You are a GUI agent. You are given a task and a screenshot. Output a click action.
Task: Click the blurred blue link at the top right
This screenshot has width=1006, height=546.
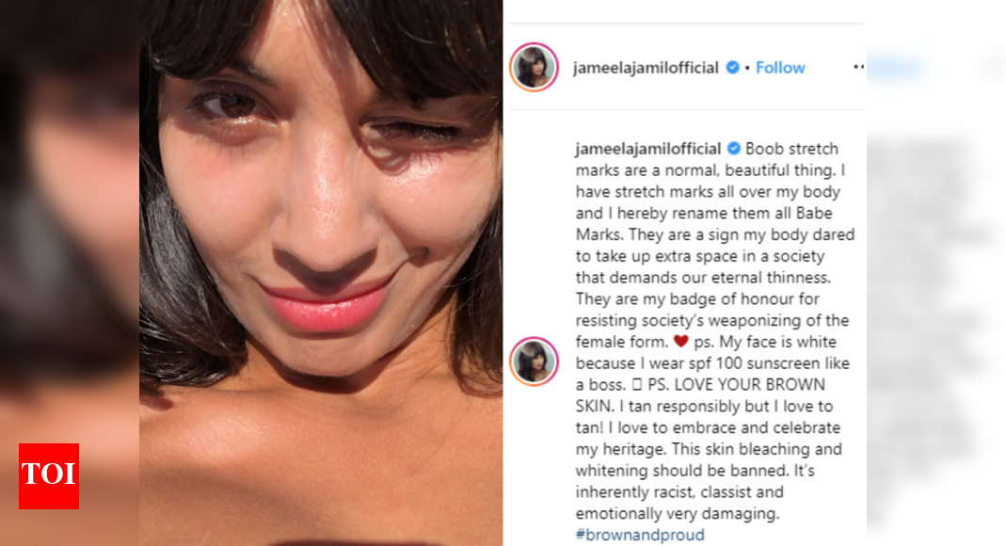point(895,68)
